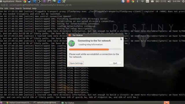Switch to Indian Government Chrome window in taskbar
This screenshot has height=104, width=185.
(x=18, y=103)
